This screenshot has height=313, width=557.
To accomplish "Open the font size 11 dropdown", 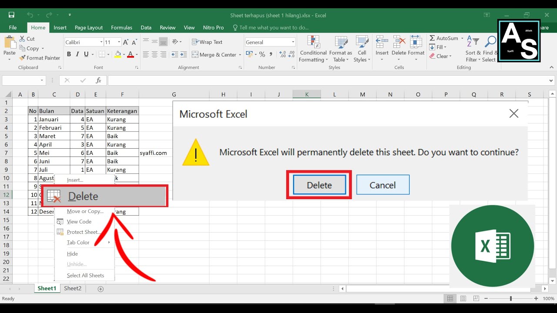I will [119, 42].
